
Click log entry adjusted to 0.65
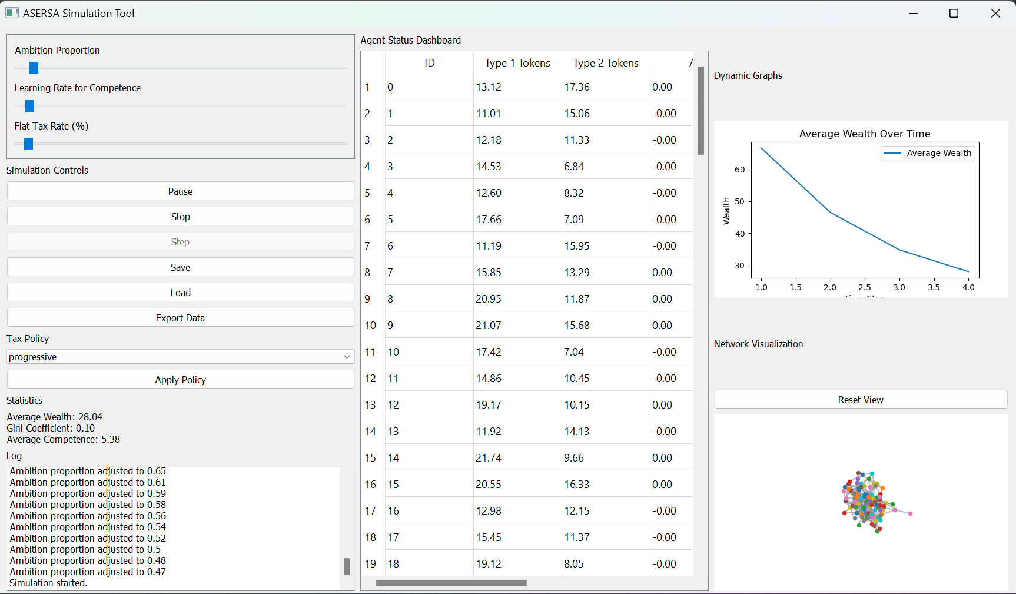pyautogui.click(x=88, y=471)
